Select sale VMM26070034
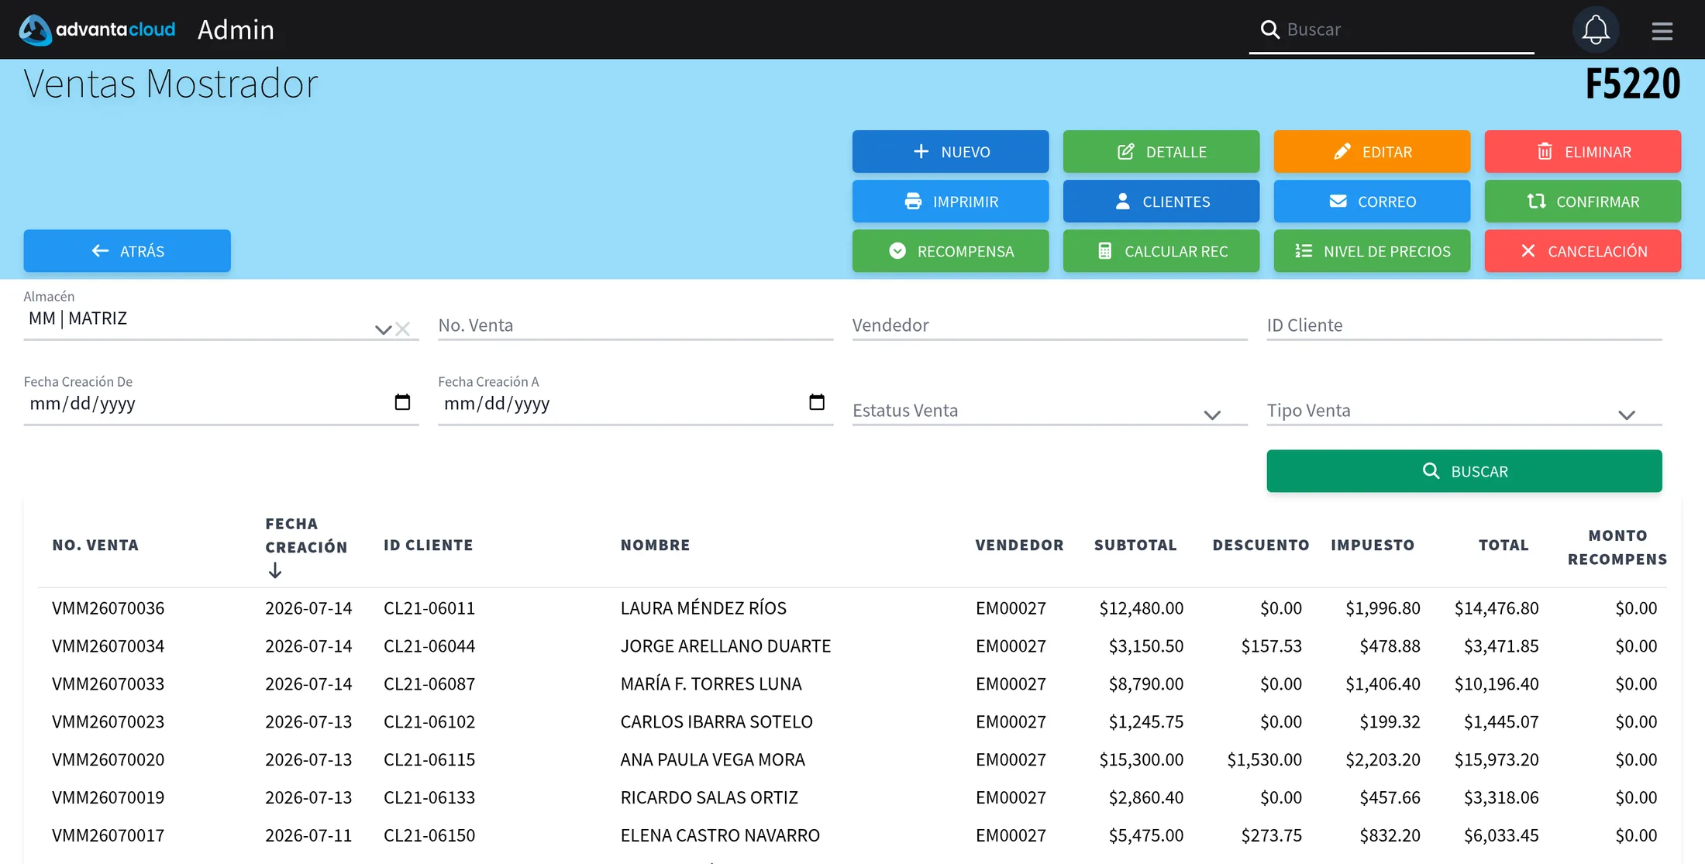This screenshot has width=1705, height=864. click(108, 646)
